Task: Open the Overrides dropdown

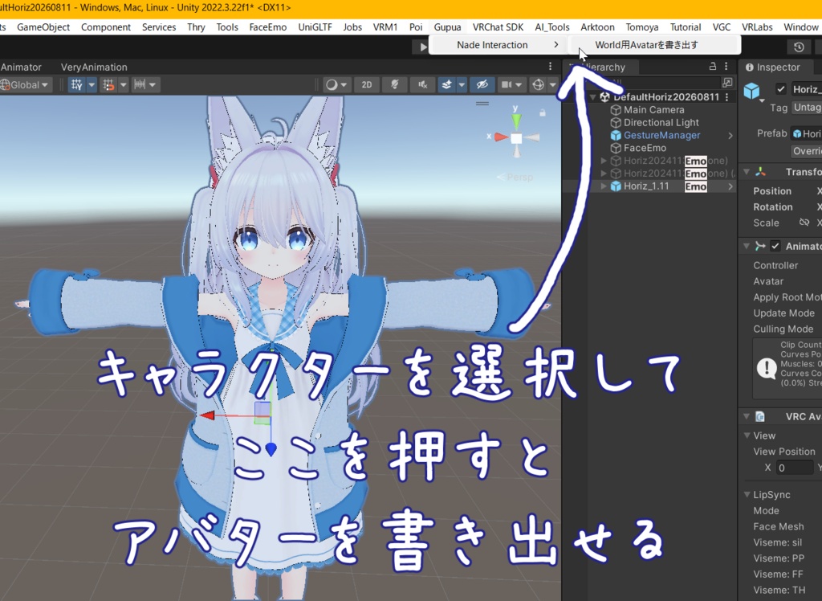Action: [807, 151]
